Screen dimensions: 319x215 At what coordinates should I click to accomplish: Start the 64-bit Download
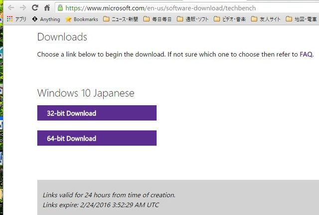click(97, 138)
